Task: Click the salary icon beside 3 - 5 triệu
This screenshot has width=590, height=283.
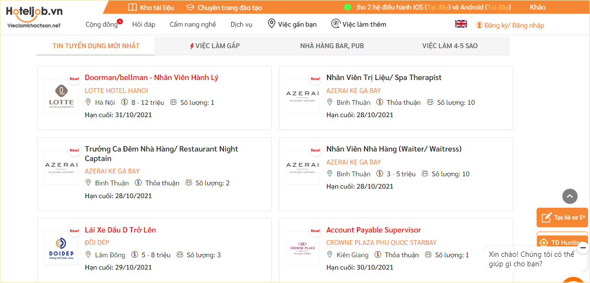Action: 380,173
